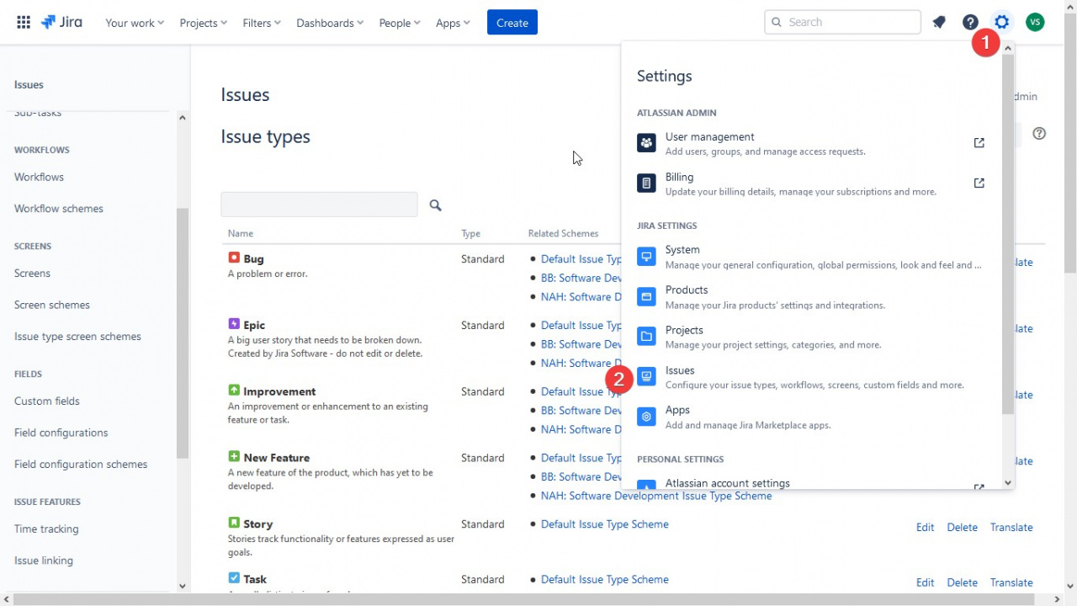Viewport: 1077px width, 606px height.
Task: Click the Improvement issue type icon
Action: tap(234, 391)
